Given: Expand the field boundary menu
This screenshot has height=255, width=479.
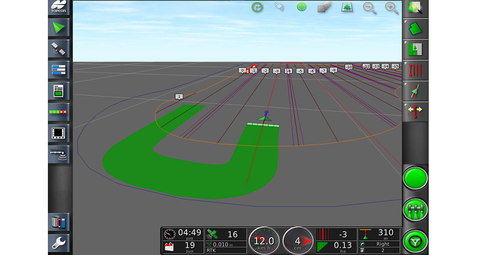Looking at the screenshot, I should pyautogui.click(x=415, y=28).
